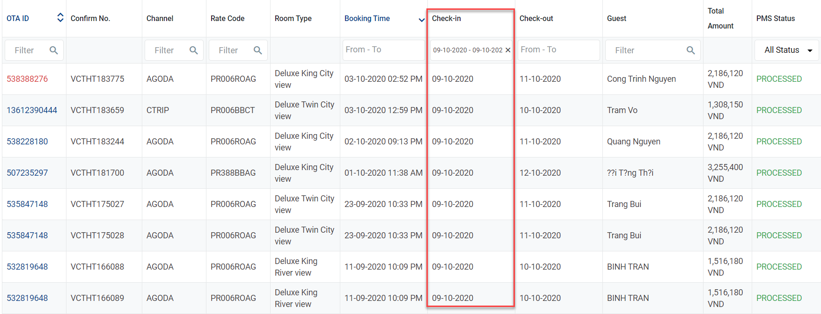Click the Rate Code filter text field

[230, 50]
